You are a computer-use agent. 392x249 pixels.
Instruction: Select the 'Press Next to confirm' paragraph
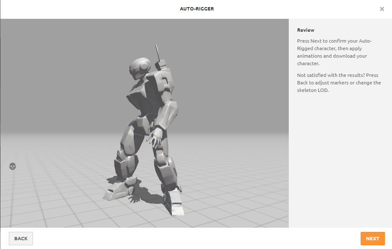[x=334, y=52]
